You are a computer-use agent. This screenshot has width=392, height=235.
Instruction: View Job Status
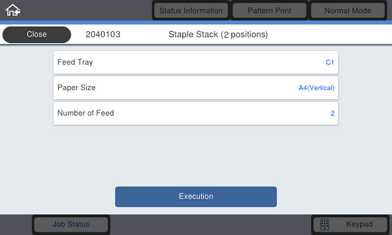click(x=71, y=225)
